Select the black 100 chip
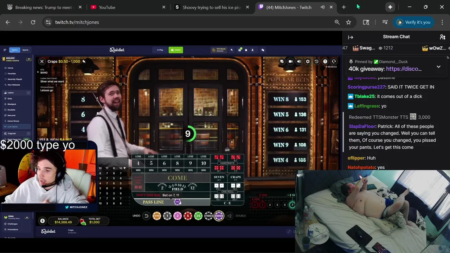Screen dimensions: 450x253 point(209,216)
